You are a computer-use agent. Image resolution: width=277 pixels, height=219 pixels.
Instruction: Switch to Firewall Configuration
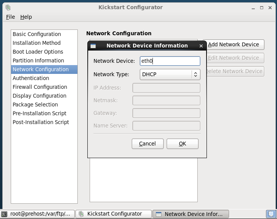pos(44,87)
